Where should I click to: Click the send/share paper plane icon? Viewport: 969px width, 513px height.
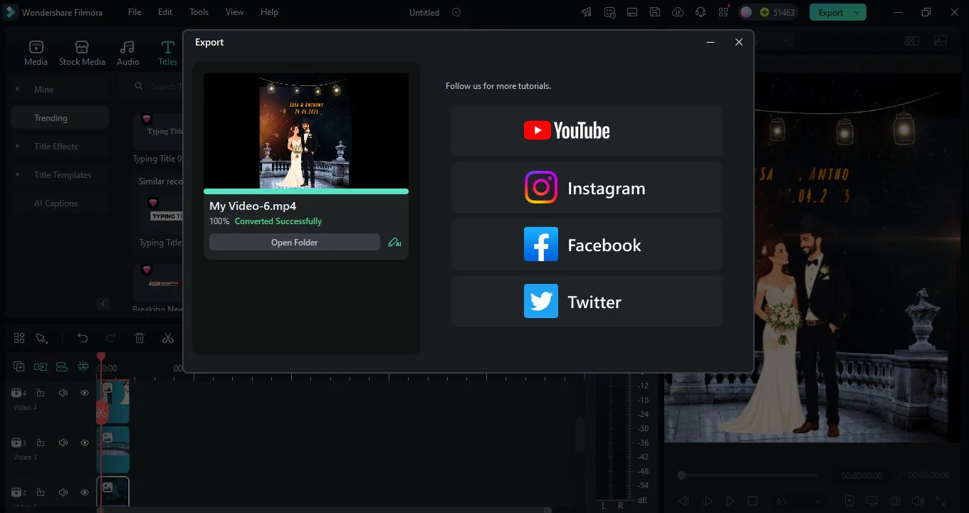click(586, 12)
